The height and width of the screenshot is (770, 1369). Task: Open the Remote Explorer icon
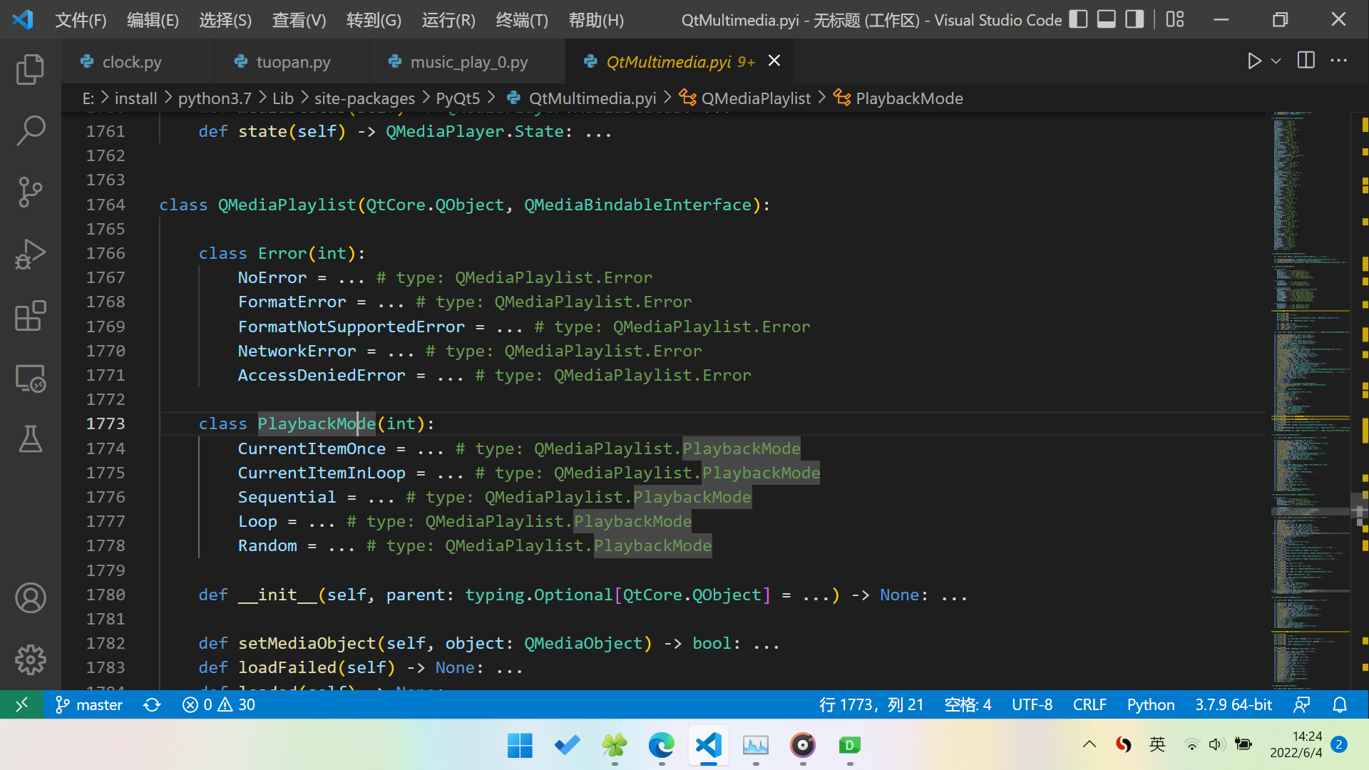(30, 378)
